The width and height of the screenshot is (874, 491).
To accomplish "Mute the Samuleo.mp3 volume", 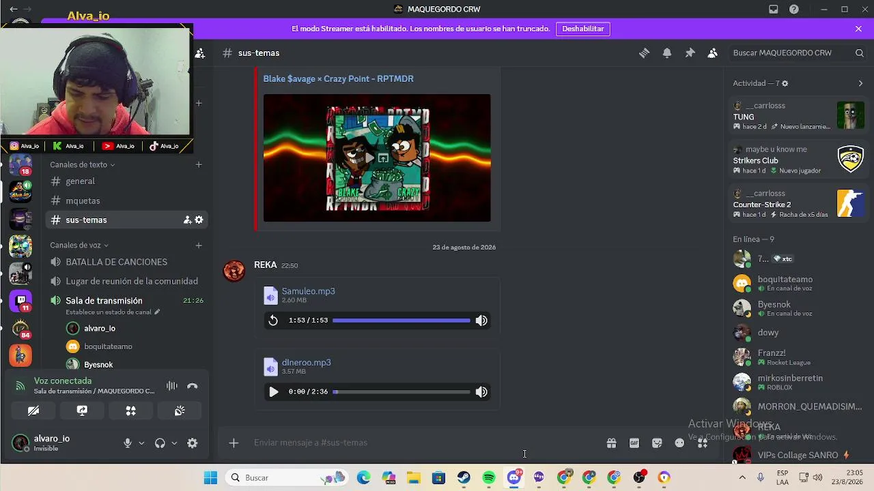I will point(481,321).
